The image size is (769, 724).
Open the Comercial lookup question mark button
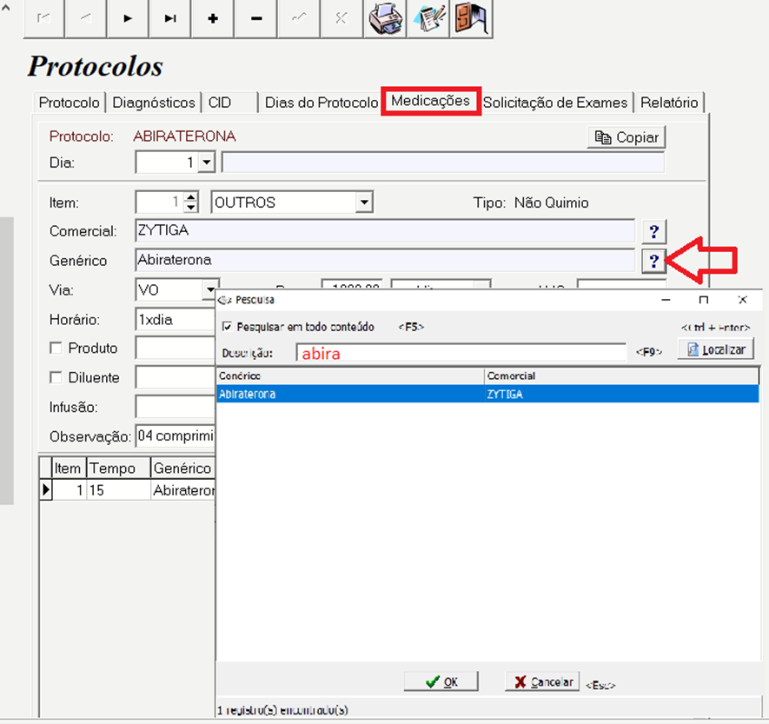653,231
